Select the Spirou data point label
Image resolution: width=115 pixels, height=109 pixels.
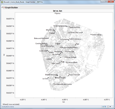pos(58,13)
